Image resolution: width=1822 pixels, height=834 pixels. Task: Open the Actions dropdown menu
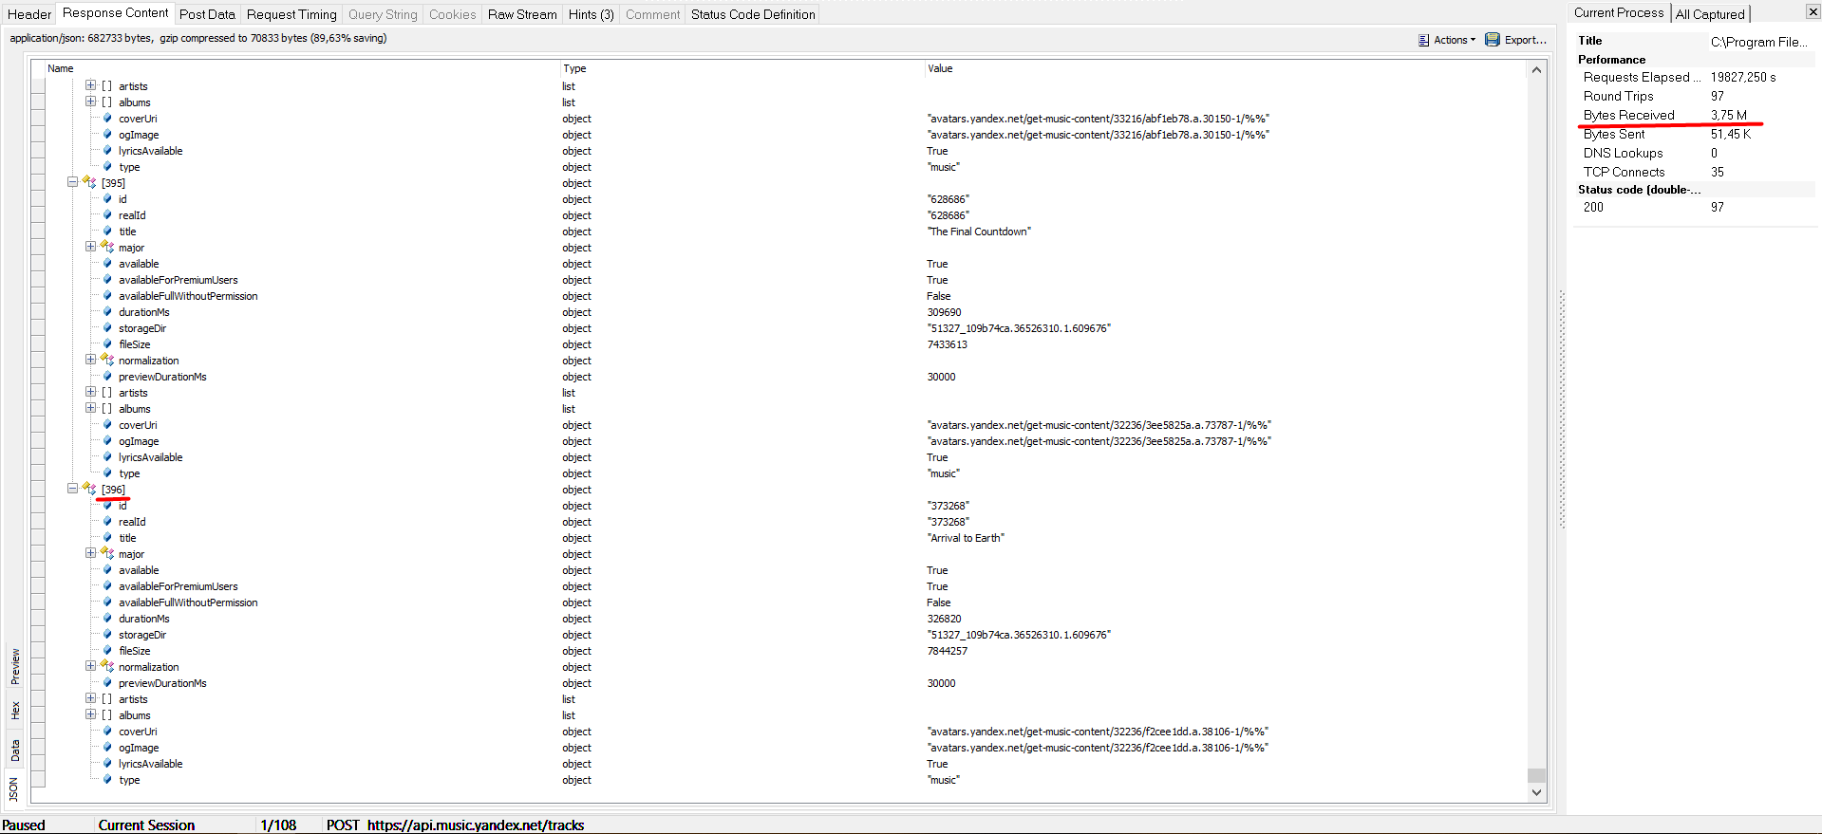pyautogui.click(x=1447, y=40)
